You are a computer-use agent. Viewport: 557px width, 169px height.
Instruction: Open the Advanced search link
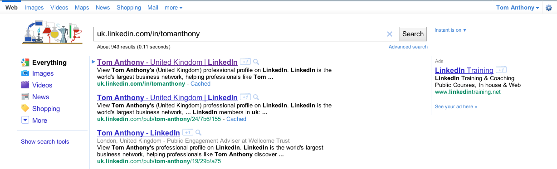coord(408,47)
